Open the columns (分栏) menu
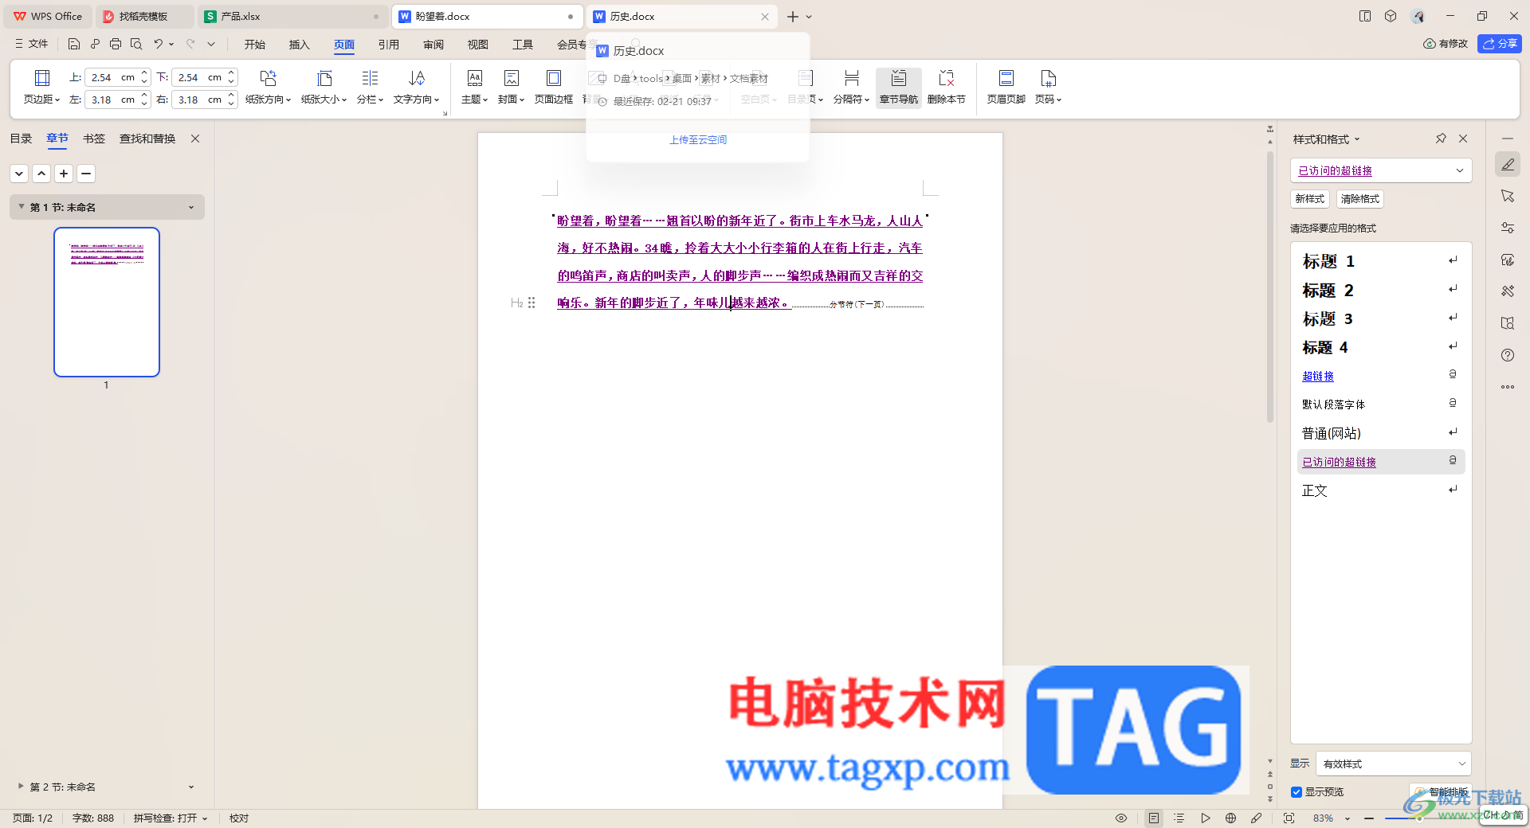1530x828 pixels. coord(370,87)
